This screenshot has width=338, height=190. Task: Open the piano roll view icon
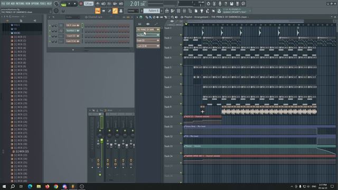tap(173, 11)
